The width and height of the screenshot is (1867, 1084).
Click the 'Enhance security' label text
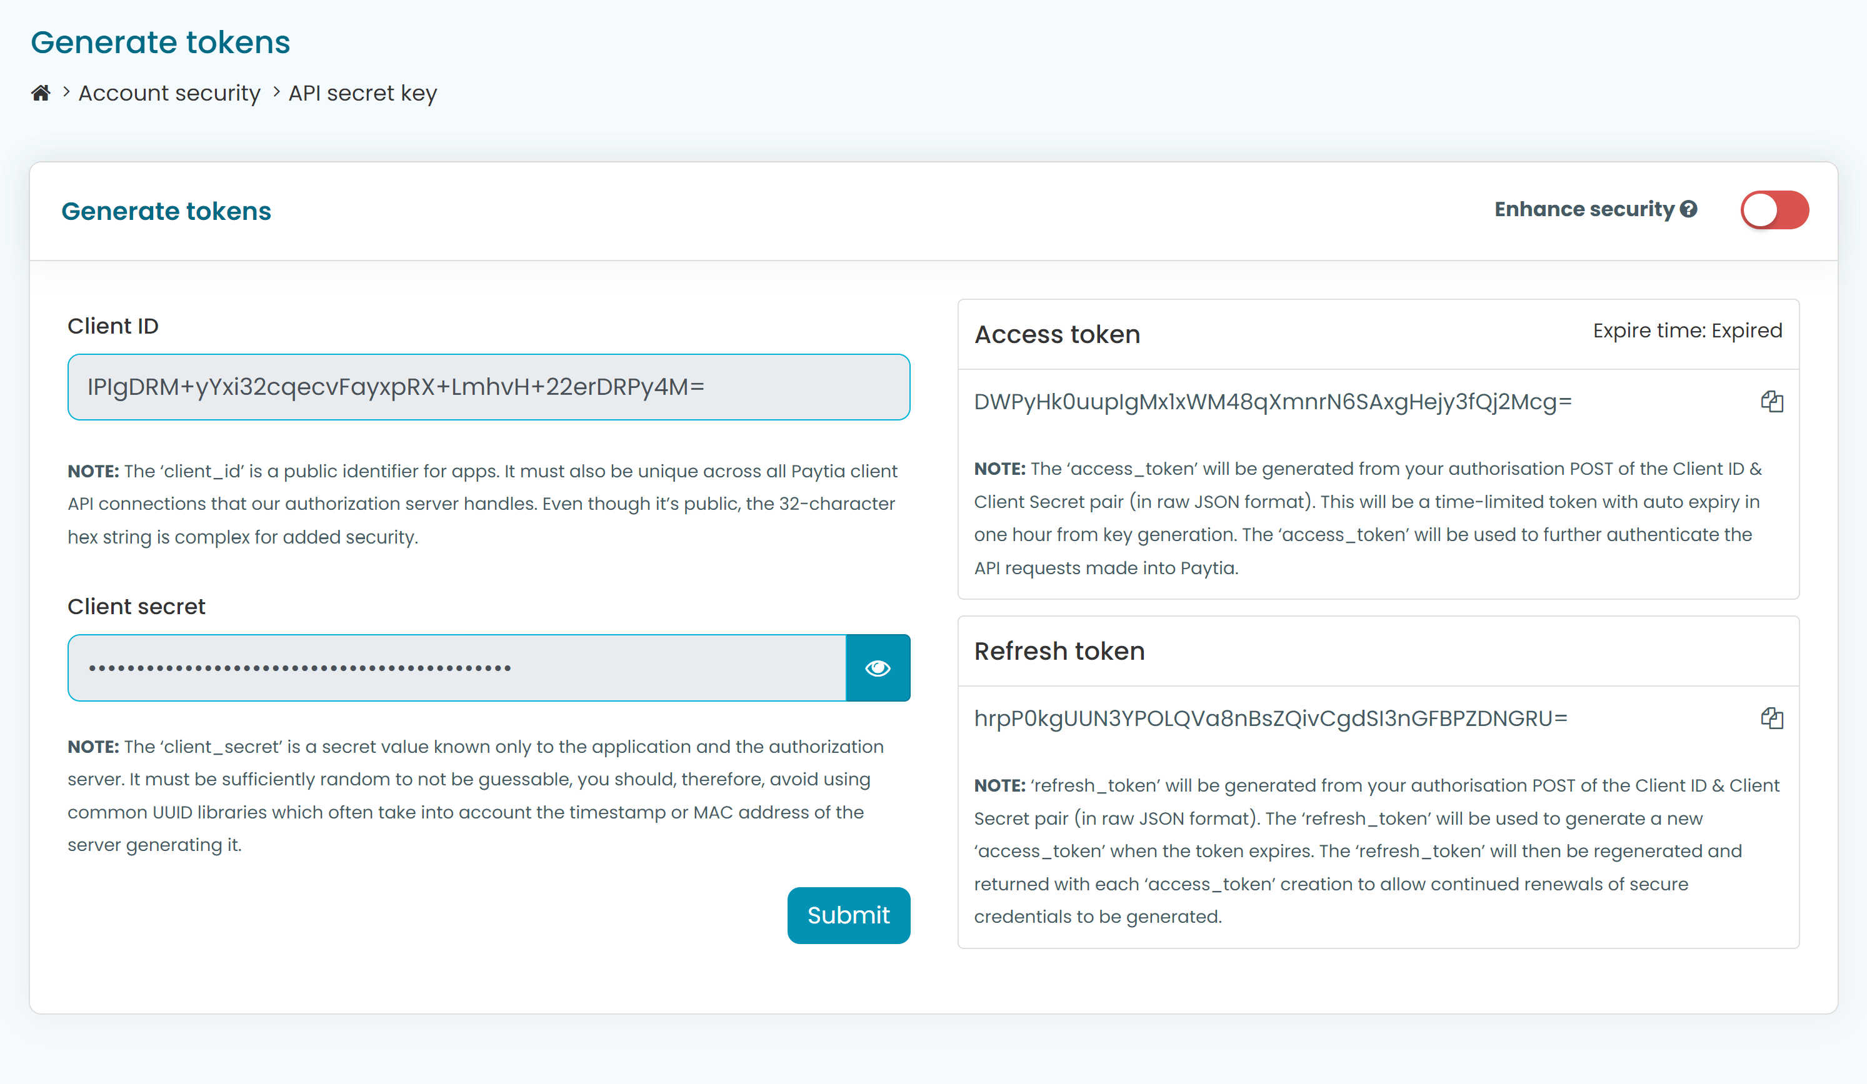1584,209
